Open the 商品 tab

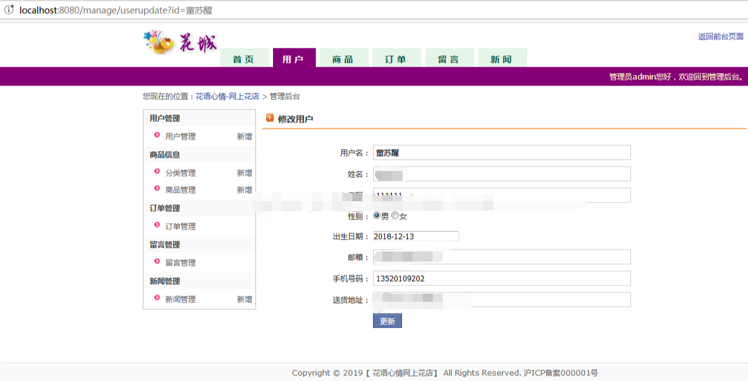pos(343,58)
